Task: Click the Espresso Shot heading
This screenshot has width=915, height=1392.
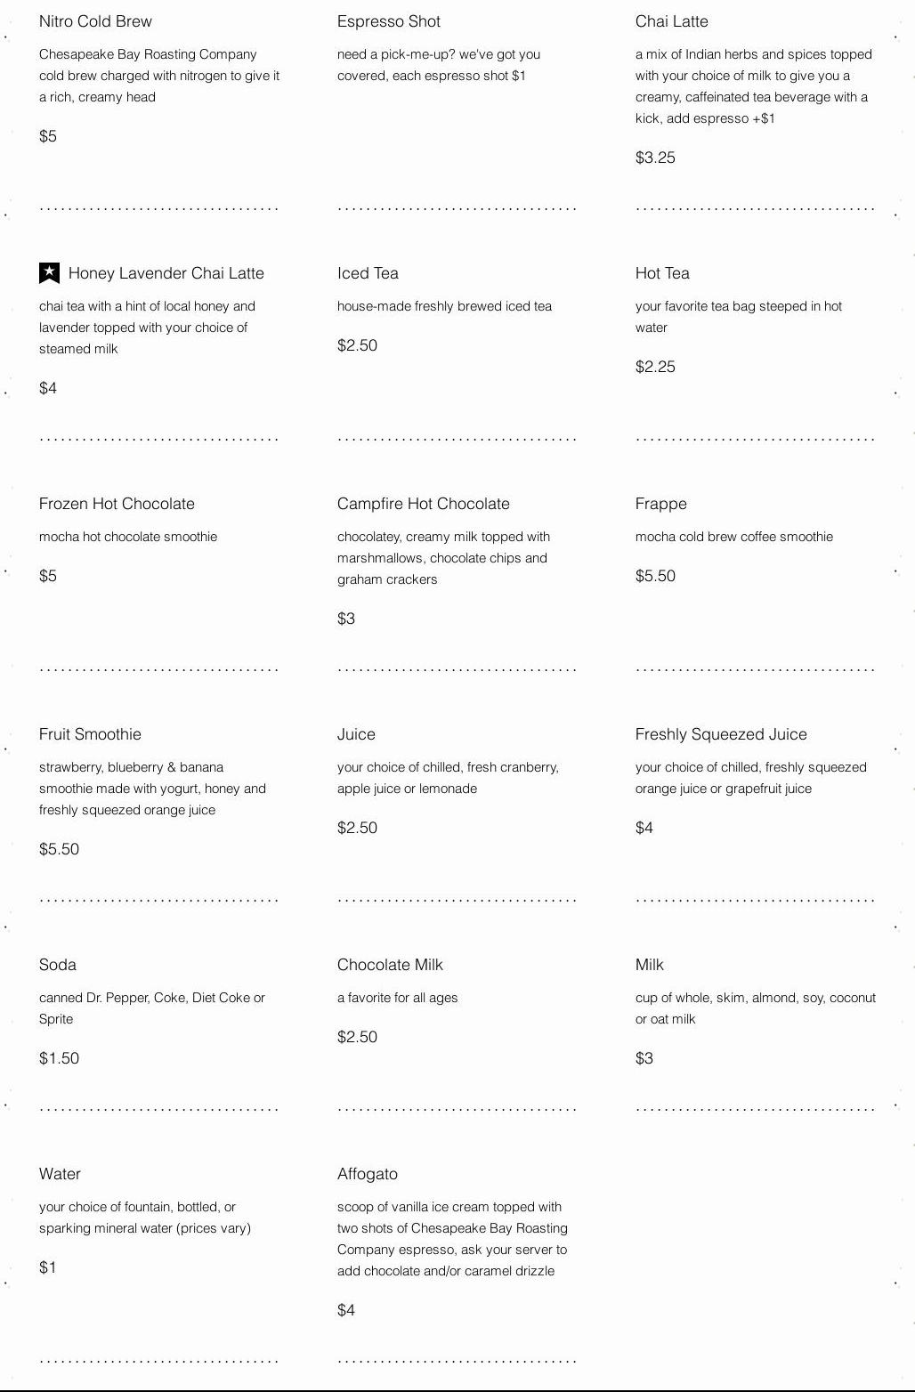Action: pos(389,21)
